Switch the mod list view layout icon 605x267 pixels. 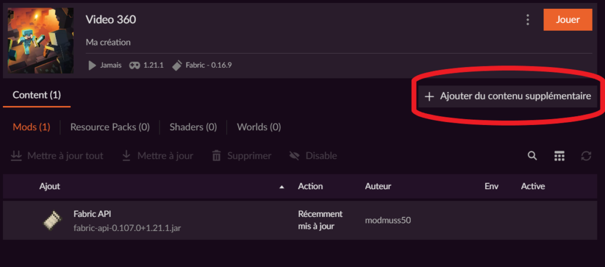click(560, 156)
